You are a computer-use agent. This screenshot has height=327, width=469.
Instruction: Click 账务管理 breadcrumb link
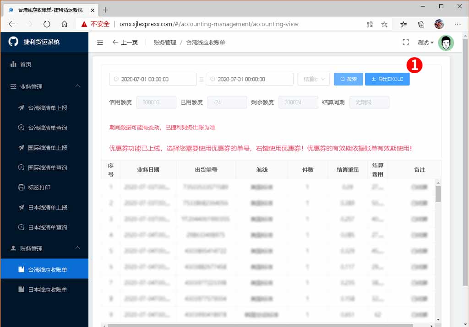tap(165, 43)
